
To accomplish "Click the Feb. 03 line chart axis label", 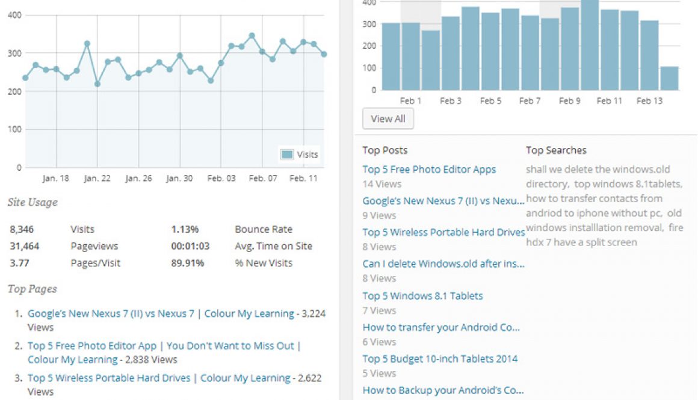I will click(221, 179).
